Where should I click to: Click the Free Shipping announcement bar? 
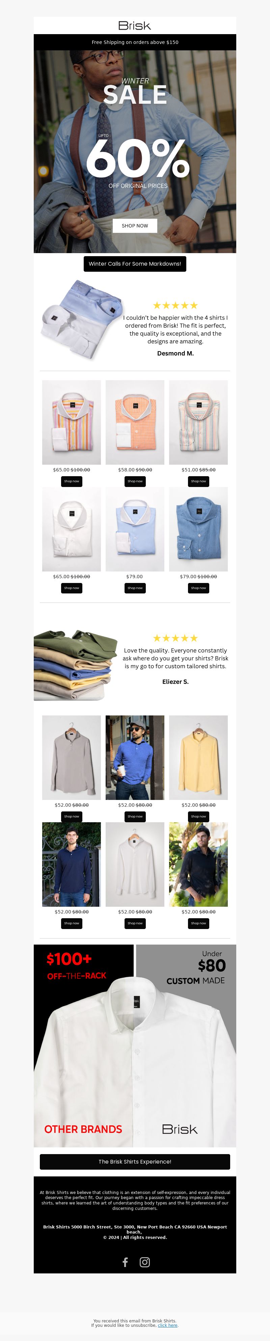pos(135,42)
